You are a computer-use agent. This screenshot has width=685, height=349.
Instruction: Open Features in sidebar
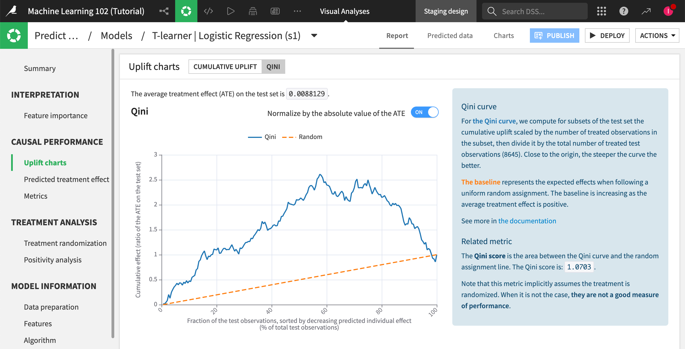[x=38, y=323]
